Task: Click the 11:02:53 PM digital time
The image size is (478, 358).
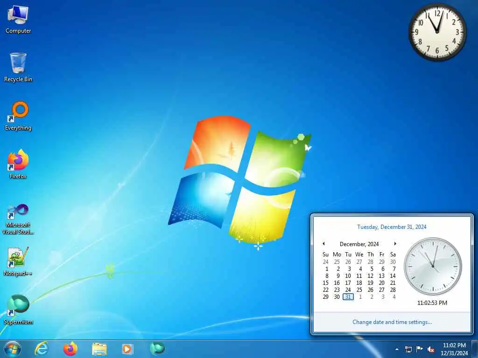Action: coord(432,303)
